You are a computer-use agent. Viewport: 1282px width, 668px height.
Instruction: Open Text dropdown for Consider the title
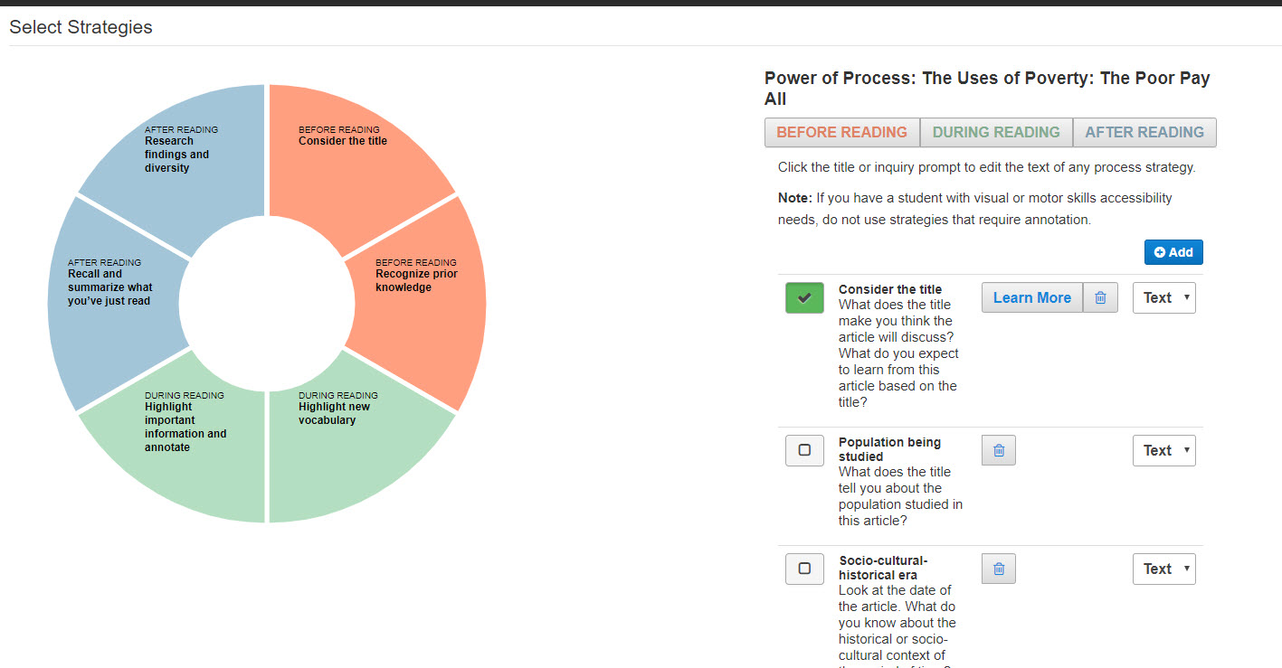click(1164, 297)
